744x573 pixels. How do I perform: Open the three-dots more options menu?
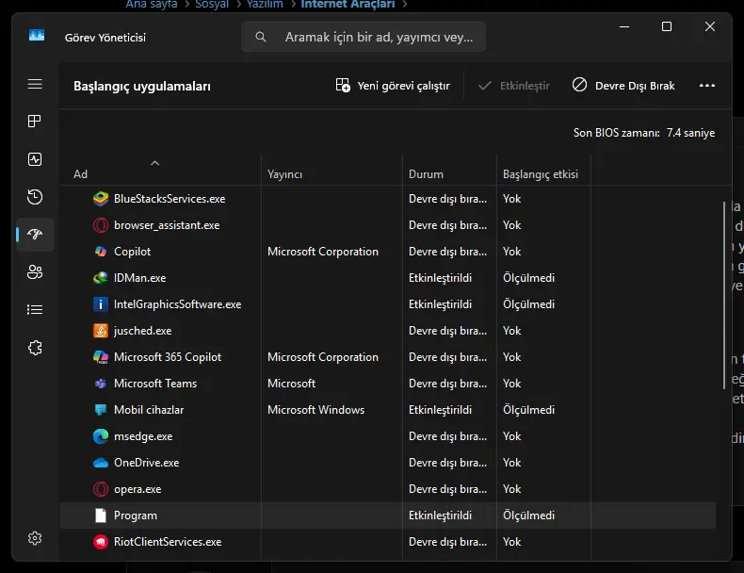(x=707, y=86)
